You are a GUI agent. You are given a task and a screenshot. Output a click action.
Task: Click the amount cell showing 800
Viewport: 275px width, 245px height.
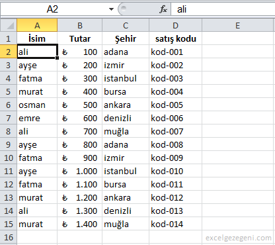tap(80, 144)
